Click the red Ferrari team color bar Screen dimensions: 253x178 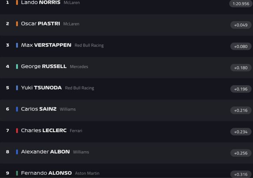17,131
